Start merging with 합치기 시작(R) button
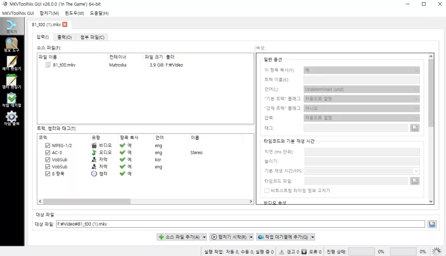This screenshot has width=446, height=256. [x=229, y=237]
